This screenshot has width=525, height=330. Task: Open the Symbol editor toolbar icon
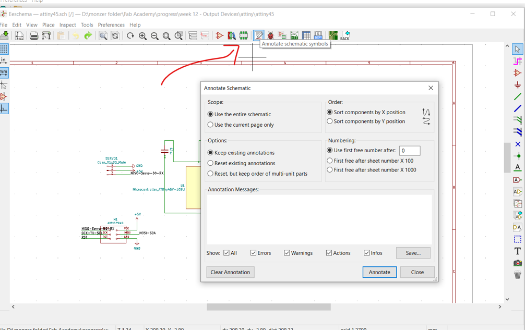(219, 35)
